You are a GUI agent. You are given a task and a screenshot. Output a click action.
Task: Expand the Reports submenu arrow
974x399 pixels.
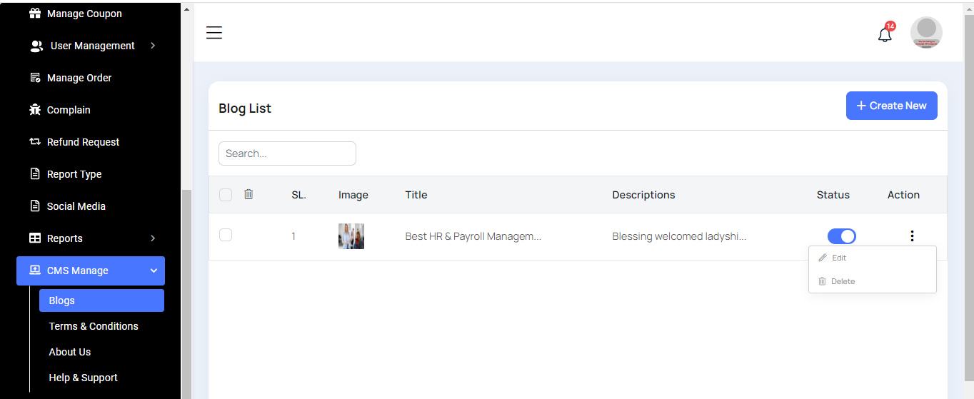(153, 238)
